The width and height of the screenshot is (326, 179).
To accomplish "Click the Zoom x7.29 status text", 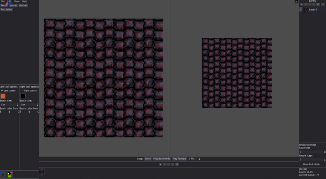I will pyautogui.click(x=306, y=172).
